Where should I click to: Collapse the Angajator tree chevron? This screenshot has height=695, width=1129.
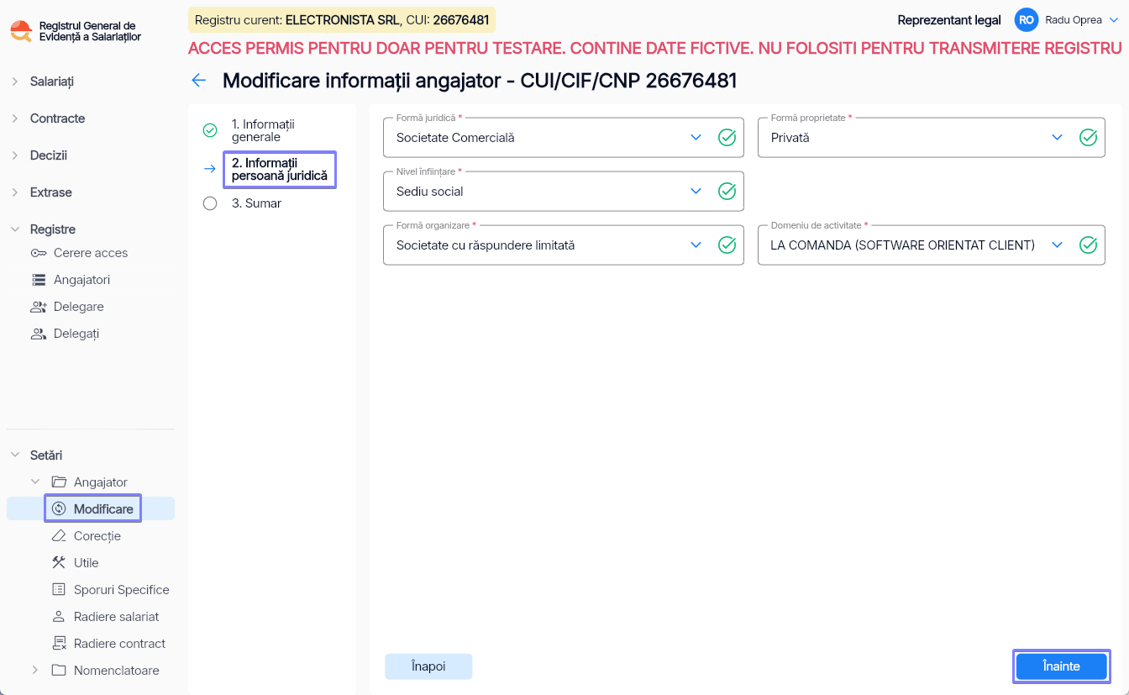click(x=34, y=482)
